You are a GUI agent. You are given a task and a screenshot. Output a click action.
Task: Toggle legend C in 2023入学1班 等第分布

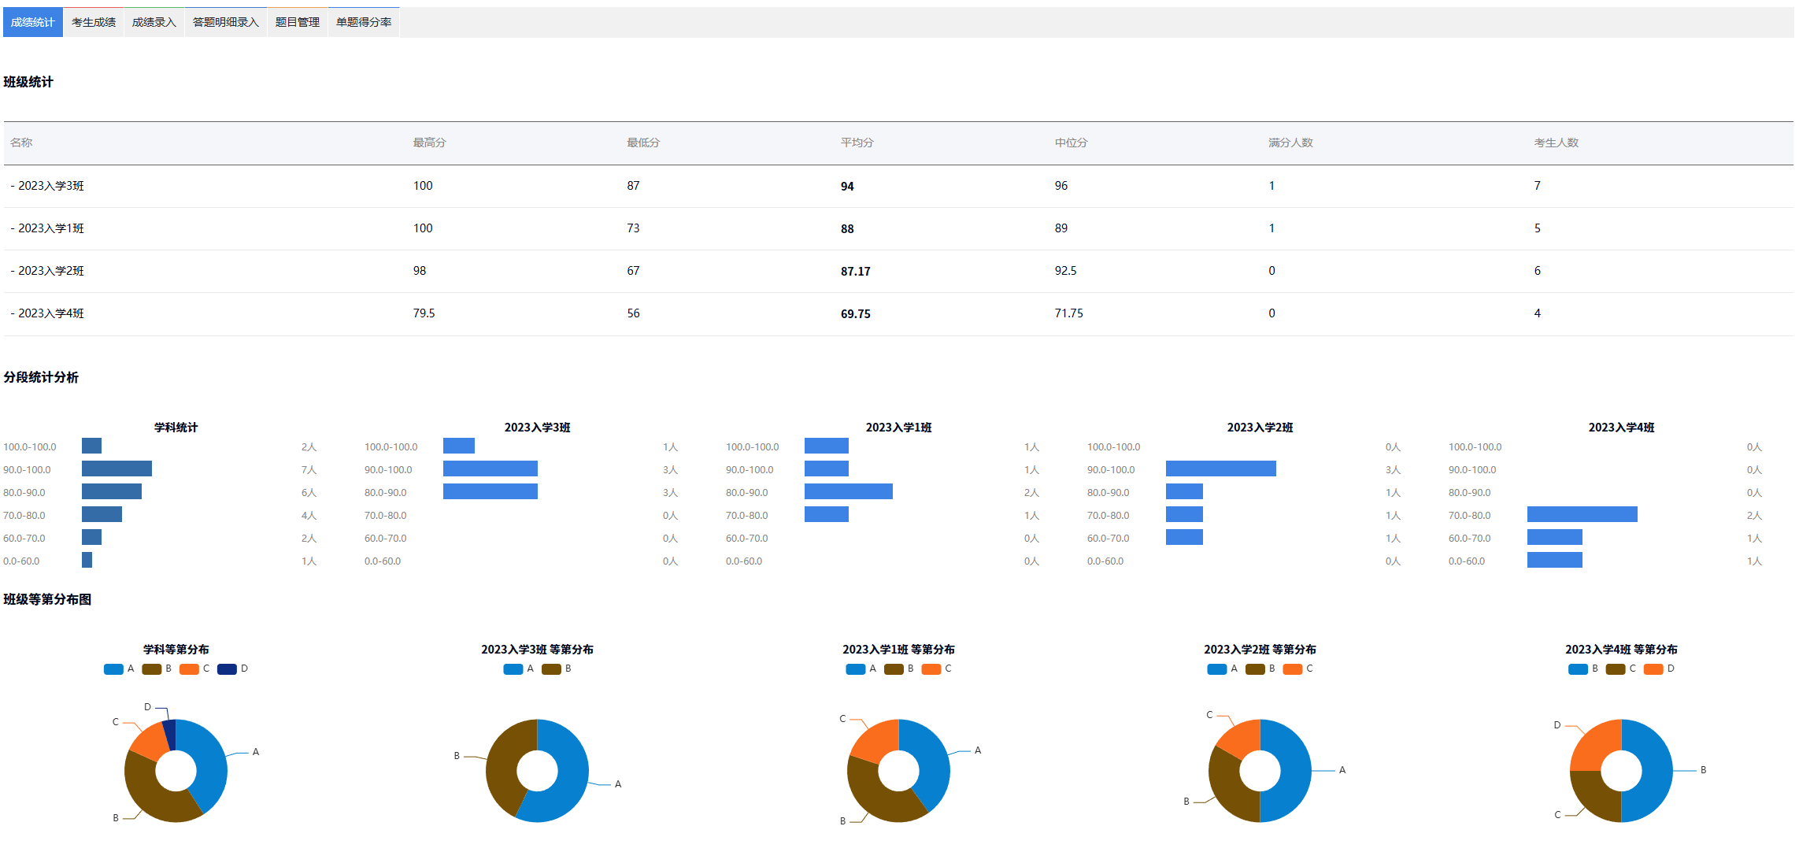[x=931, y=669]
